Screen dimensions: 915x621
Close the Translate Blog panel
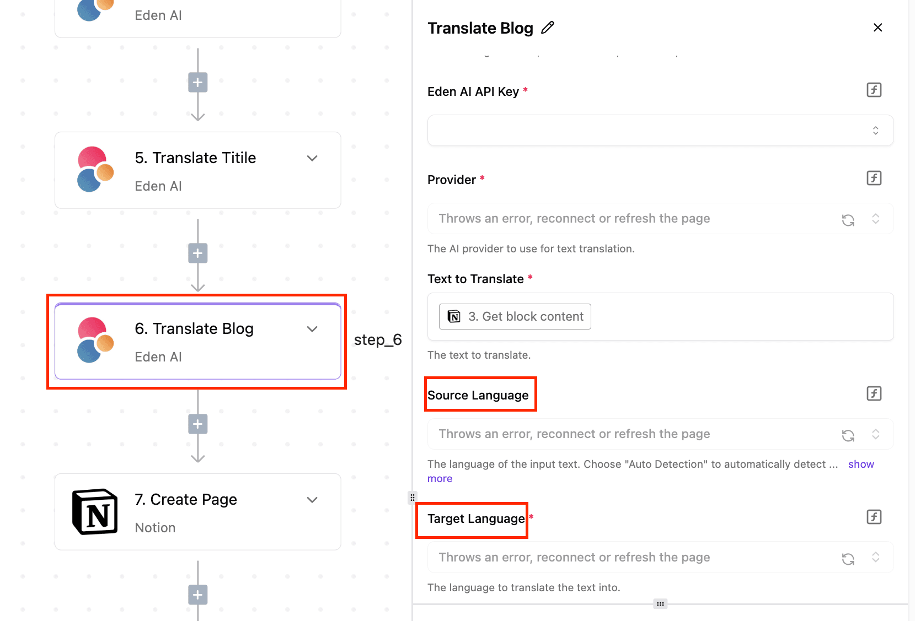tap(877, 28)
